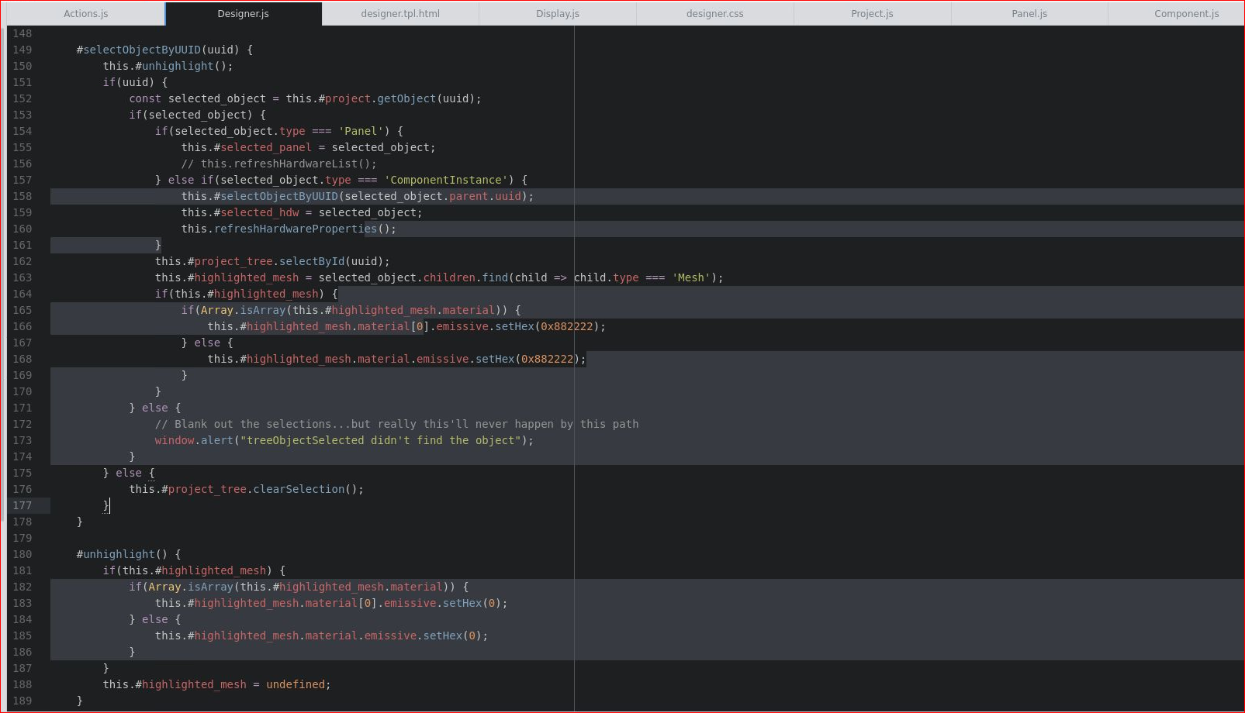
Task: Click 'Array.isArray' on line 165
Action: (243, 310)
